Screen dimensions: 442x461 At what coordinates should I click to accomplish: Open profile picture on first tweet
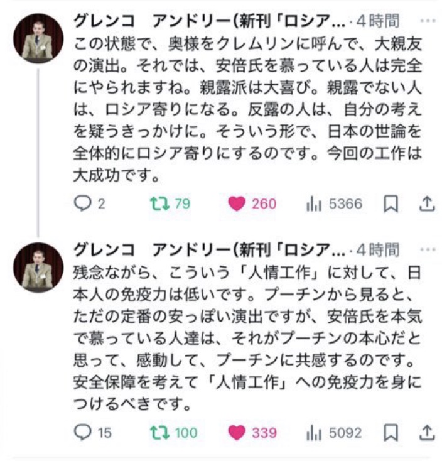pos(38,38)
